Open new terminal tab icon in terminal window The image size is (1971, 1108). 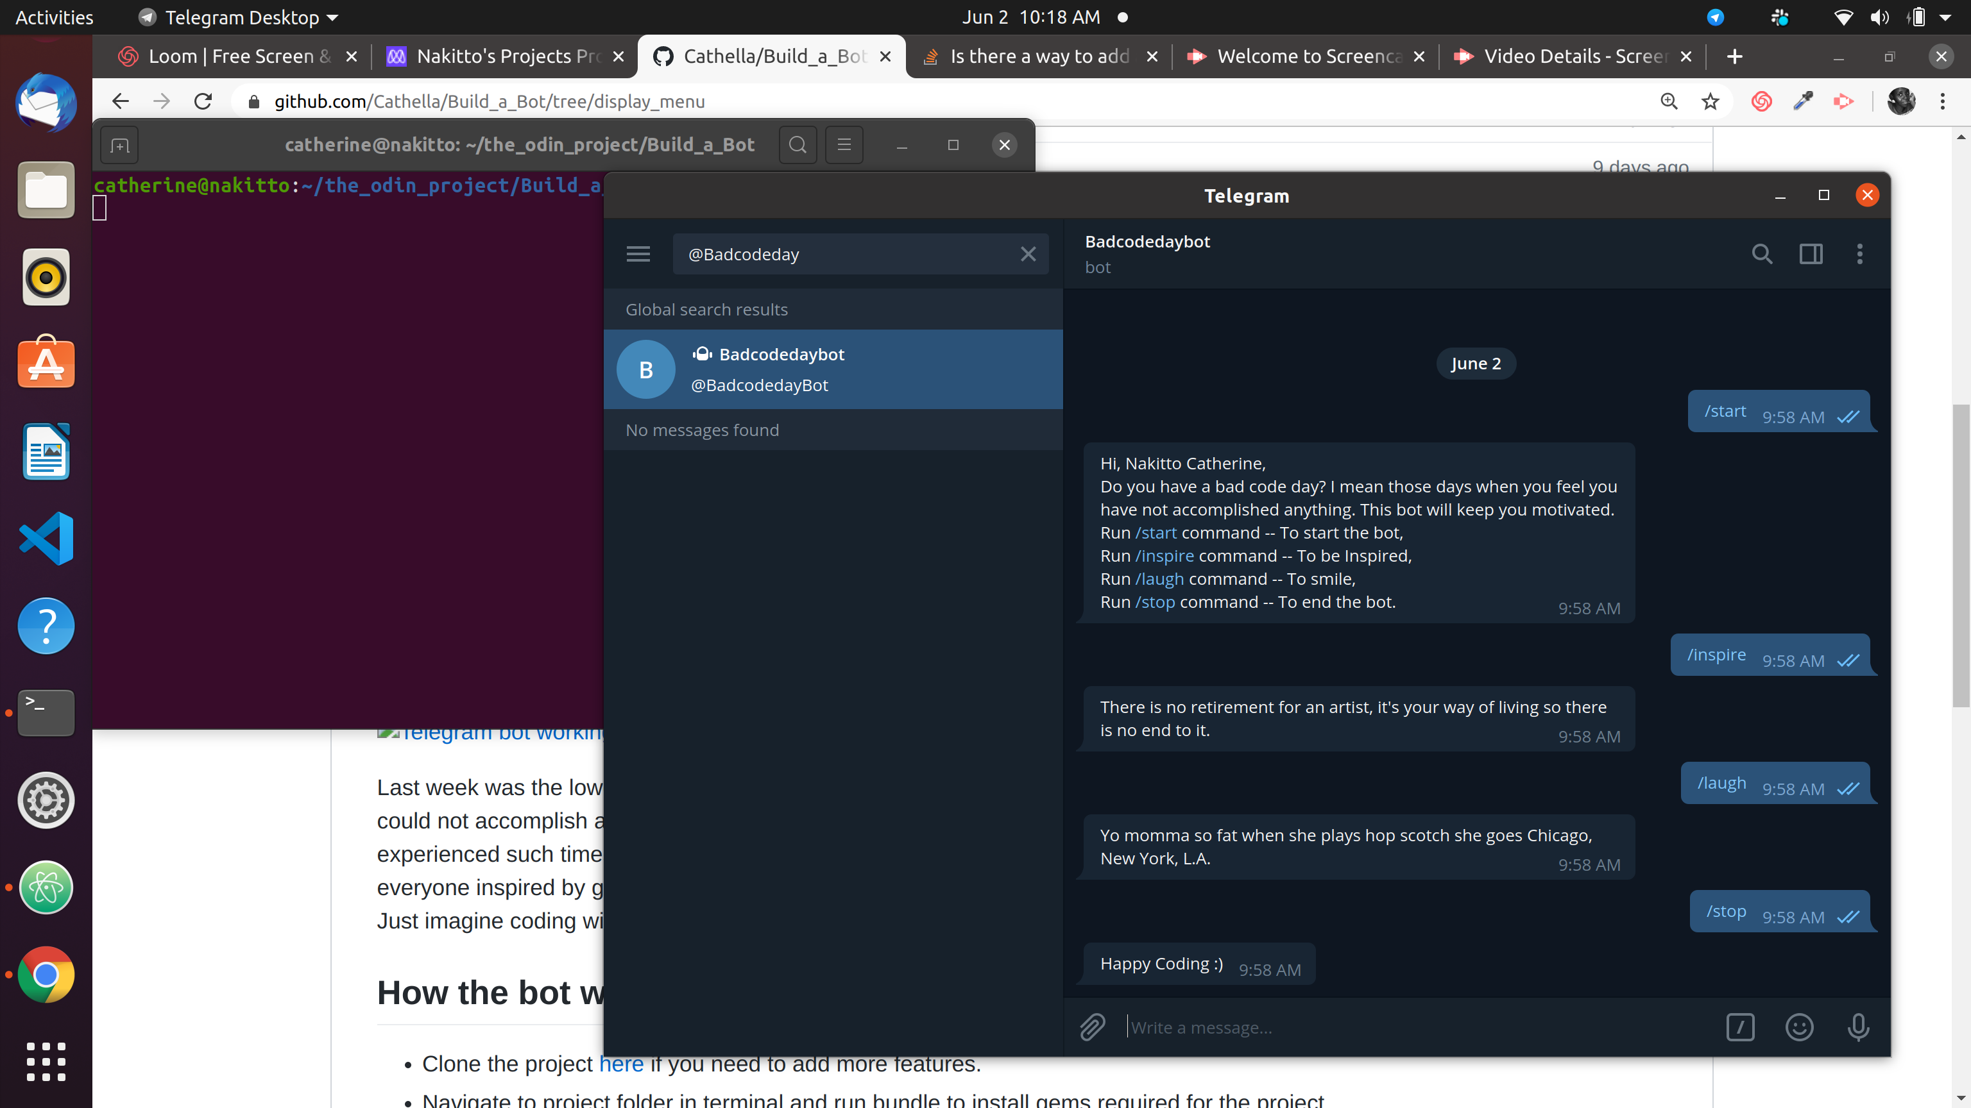119,144
